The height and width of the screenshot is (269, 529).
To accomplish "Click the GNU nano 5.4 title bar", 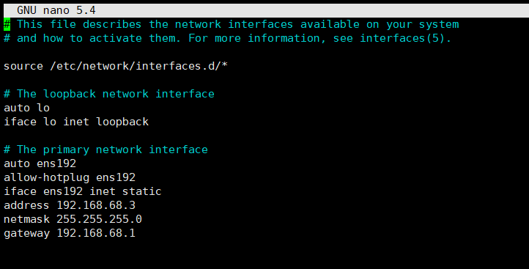I will coord(266,10).
